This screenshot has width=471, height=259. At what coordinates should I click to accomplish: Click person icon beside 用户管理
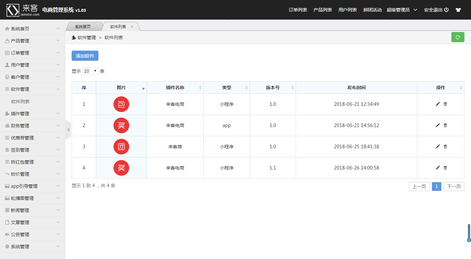(7, 65)
